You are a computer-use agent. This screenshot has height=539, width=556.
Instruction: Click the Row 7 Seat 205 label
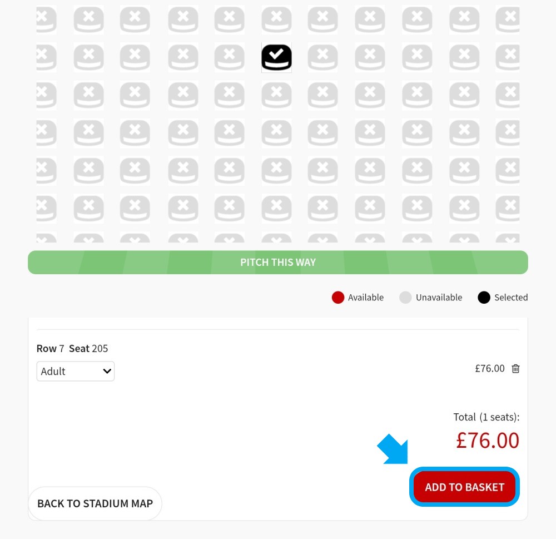(72, 348)
